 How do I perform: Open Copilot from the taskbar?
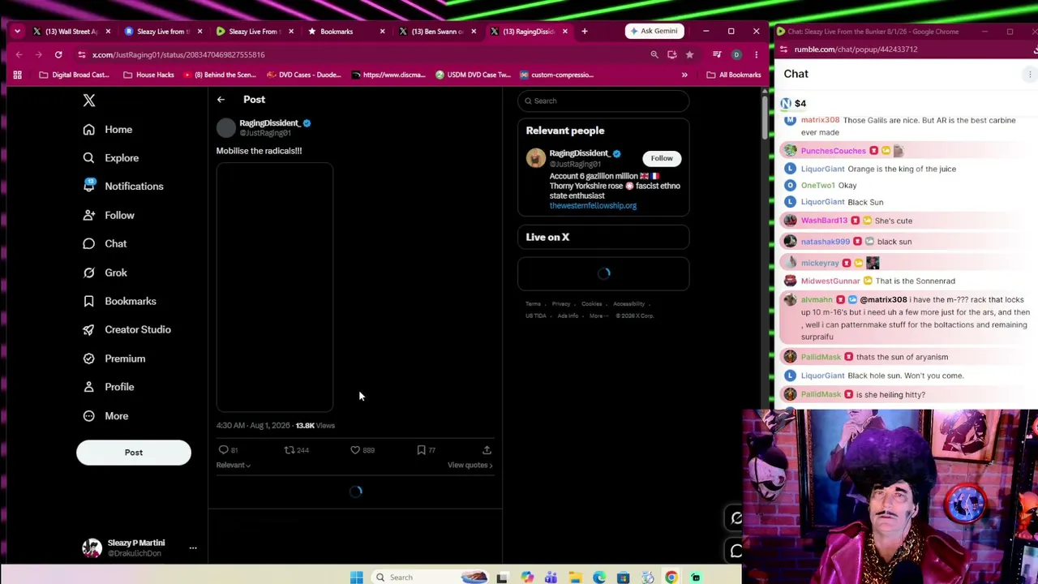click(527, 578)
